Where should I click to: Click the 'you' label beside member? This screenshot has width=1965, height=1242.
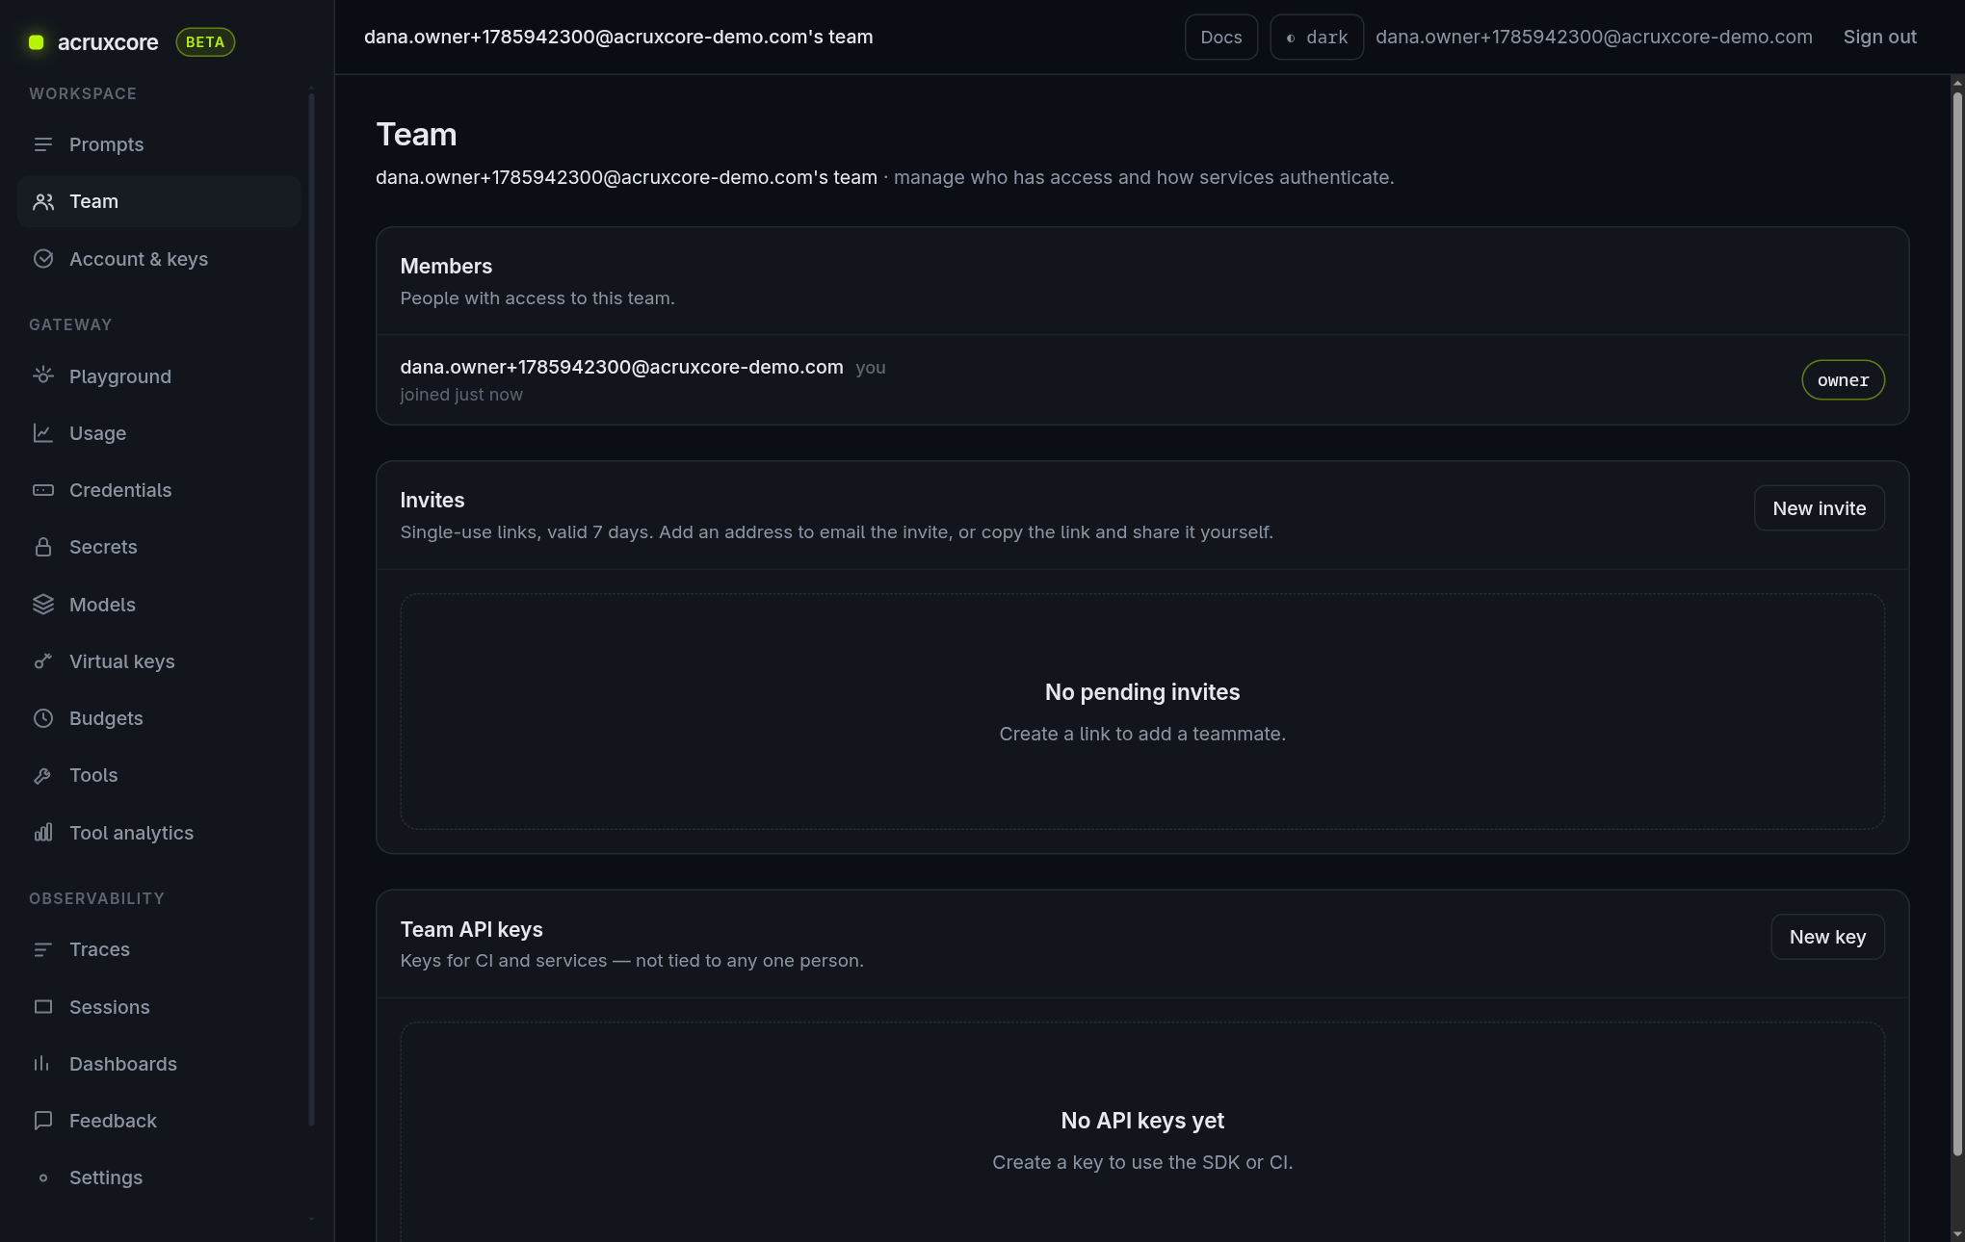(x=871, y=368)
